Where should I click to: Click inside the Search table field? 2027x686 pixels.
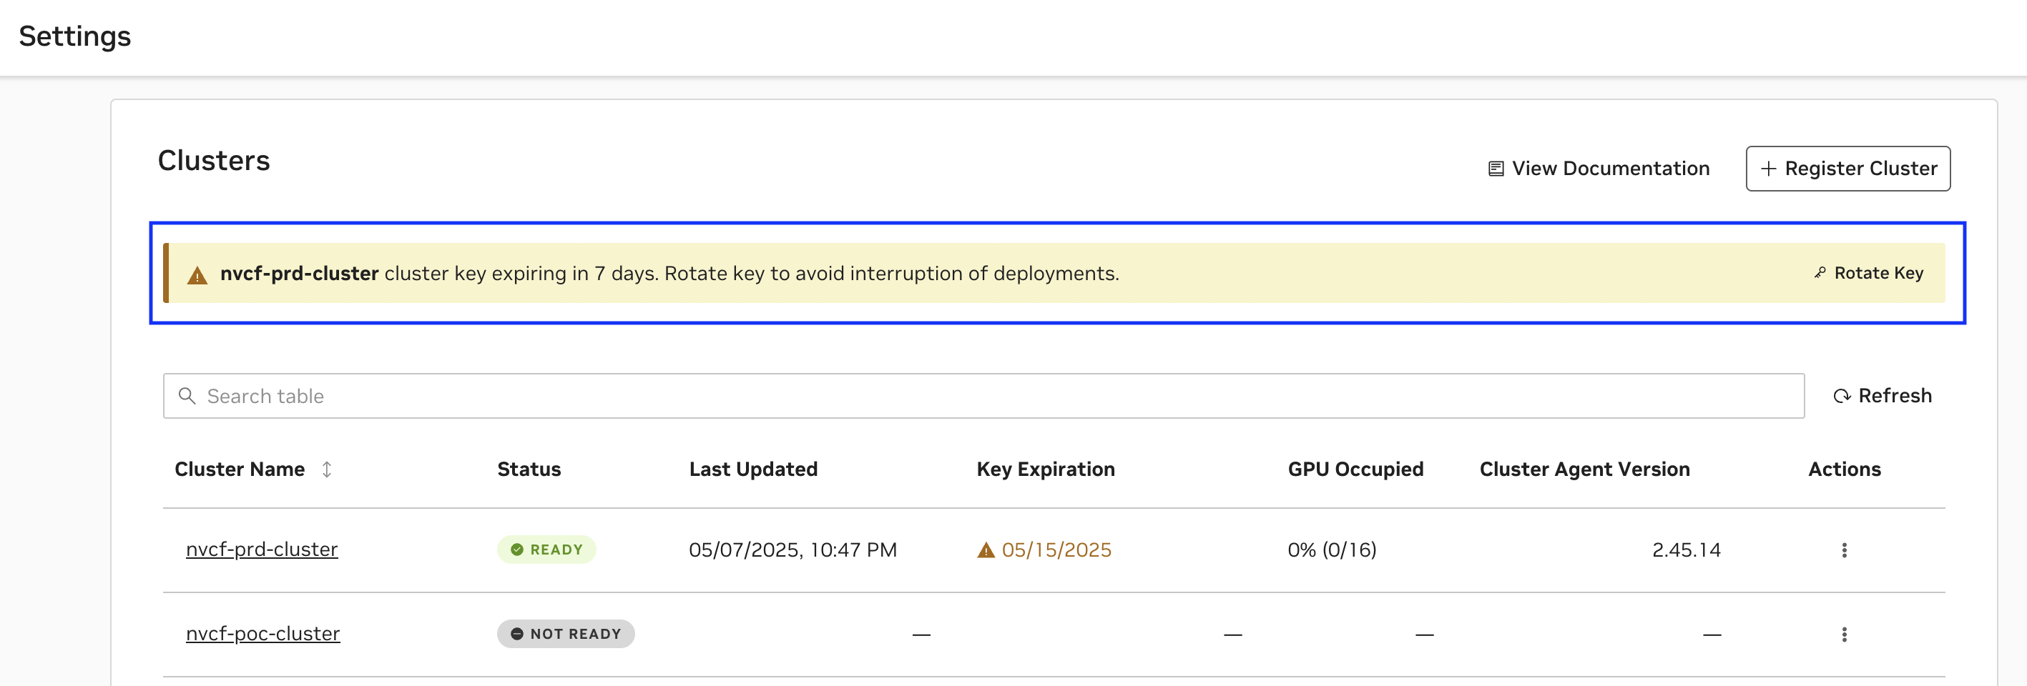tap(551, 395)
